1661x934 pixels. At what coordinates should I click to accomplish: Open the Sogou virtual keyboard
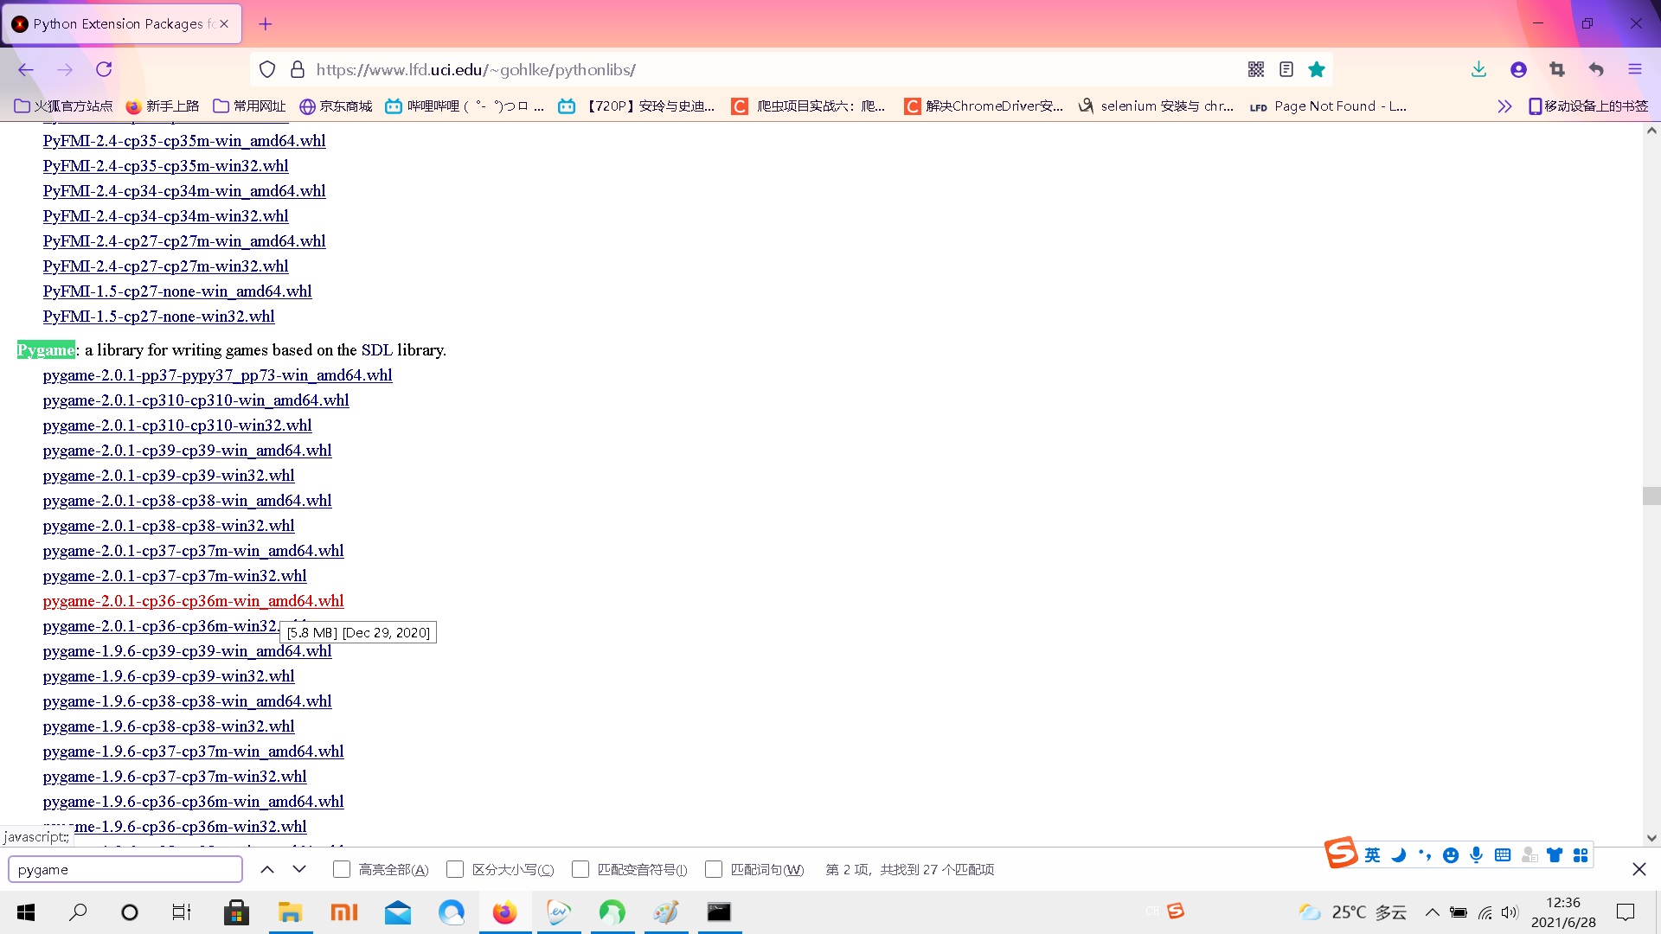1504,854
